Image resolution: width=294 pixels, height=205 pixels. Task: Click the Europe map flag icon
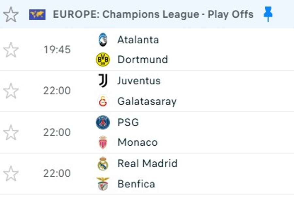[37, 15]
